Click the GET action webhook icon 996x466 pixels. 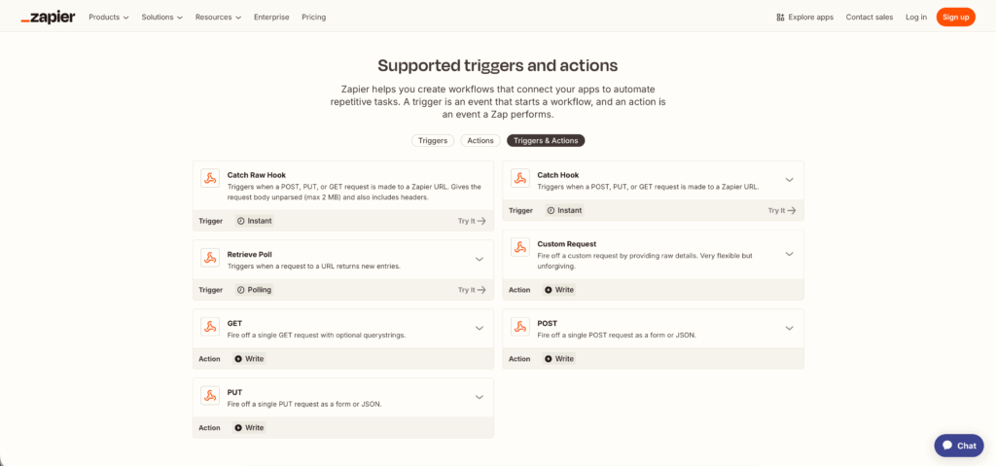coord(210,327)
